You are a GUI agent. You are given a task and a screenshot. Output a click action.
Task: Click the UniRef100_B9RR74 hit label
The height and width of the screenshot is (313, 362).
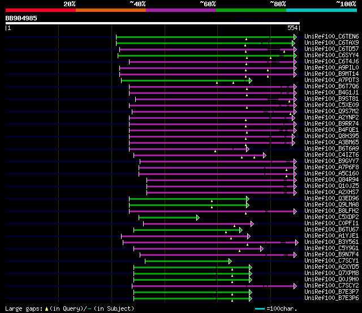pyautogui.click(x=331, y=124)
